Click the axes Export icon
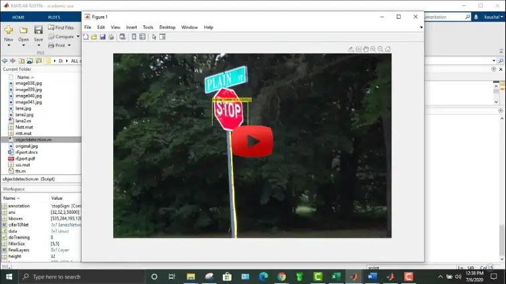 (x=351, y=49)
